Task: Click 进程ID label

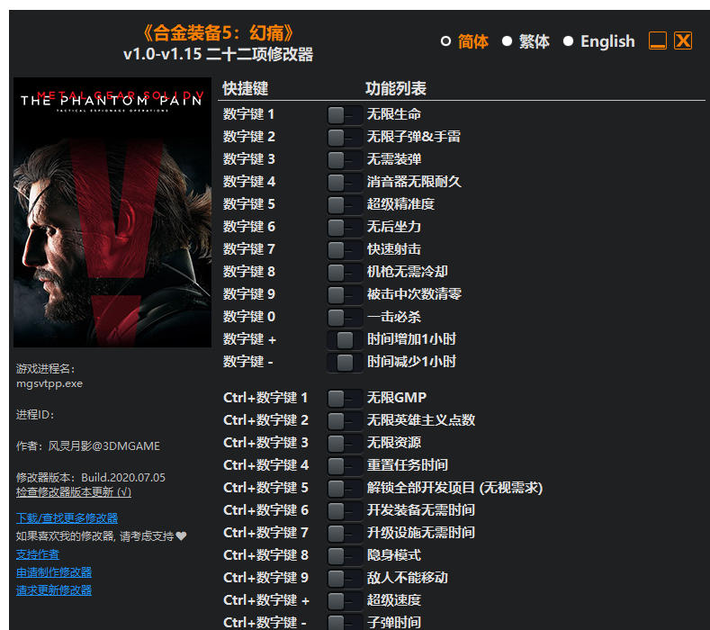Action: [35, 415]
